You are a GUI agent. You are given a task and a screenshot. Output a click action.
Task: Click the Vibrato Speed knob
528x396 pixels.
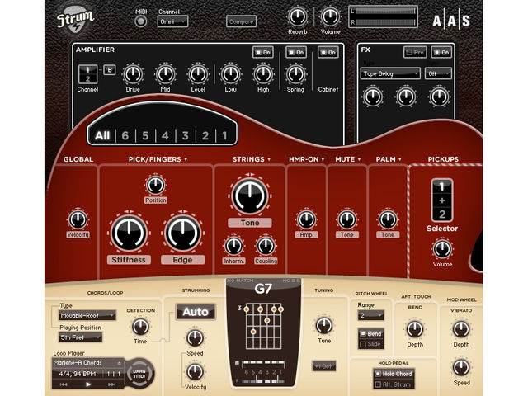(x=461, y=368)
